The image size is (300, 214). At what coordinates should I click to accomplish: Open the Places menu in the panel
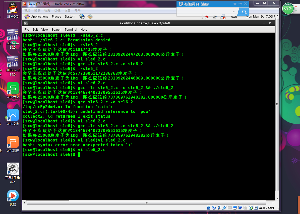point(56,17)
